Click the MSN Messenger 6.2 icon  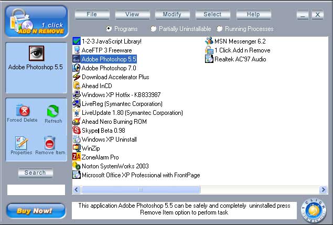[x=209, y=41]
